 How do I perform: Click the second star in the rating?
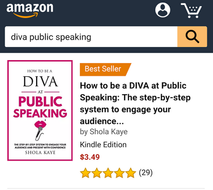tap(97, 173)
